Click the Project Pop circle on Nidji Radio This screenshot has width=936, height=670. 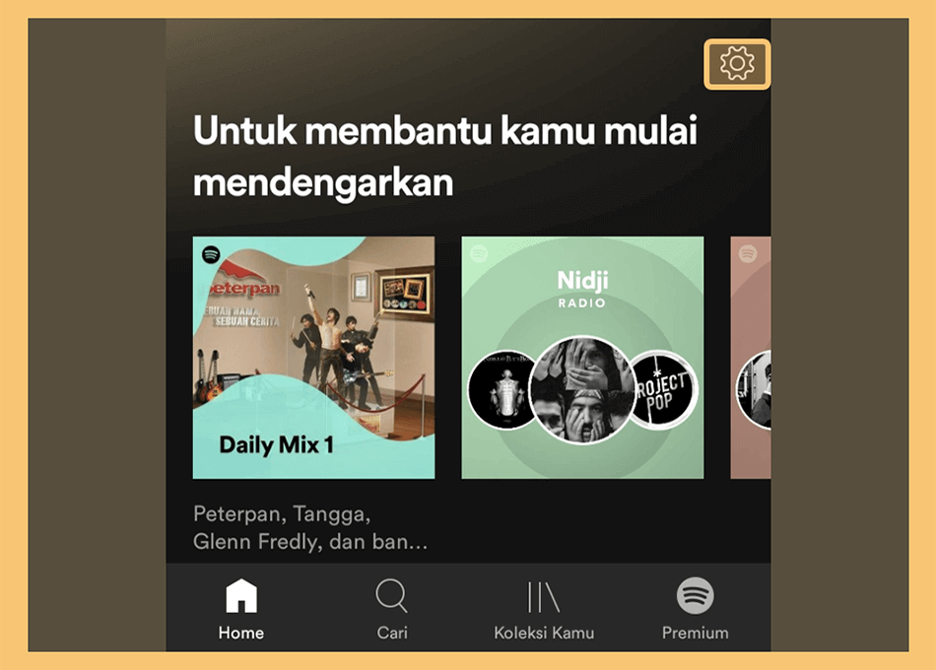tap(661, 390)
